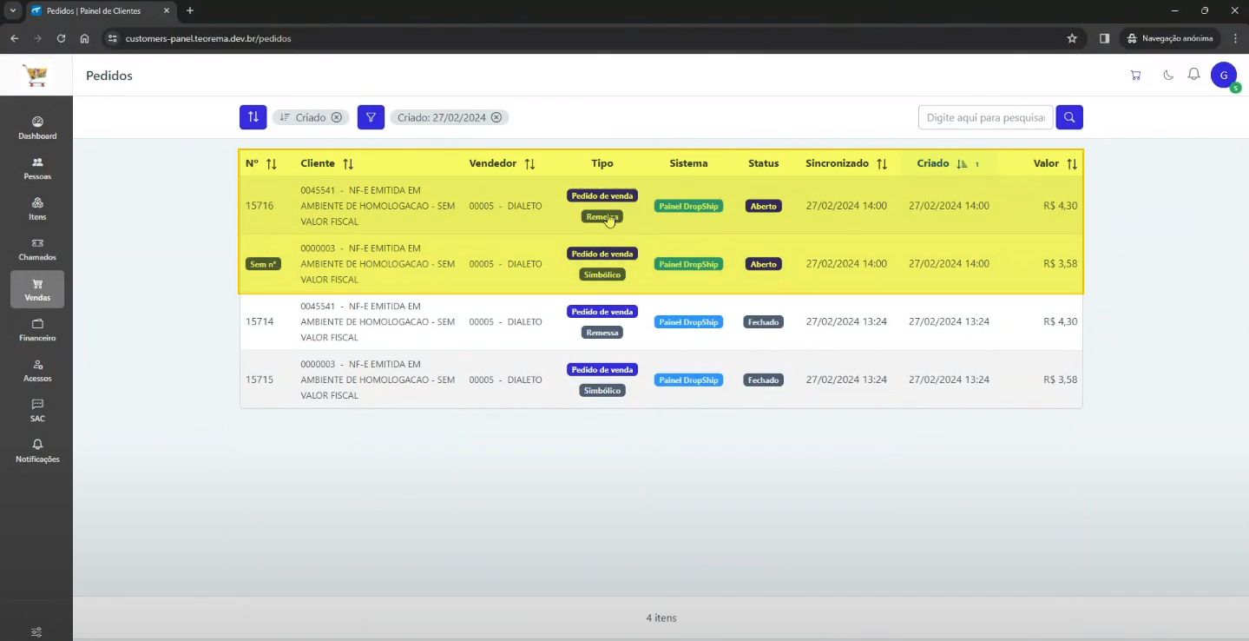Open Notificações in the sidebar
This screenshot has width=1249, height=641.
point(37,451)
